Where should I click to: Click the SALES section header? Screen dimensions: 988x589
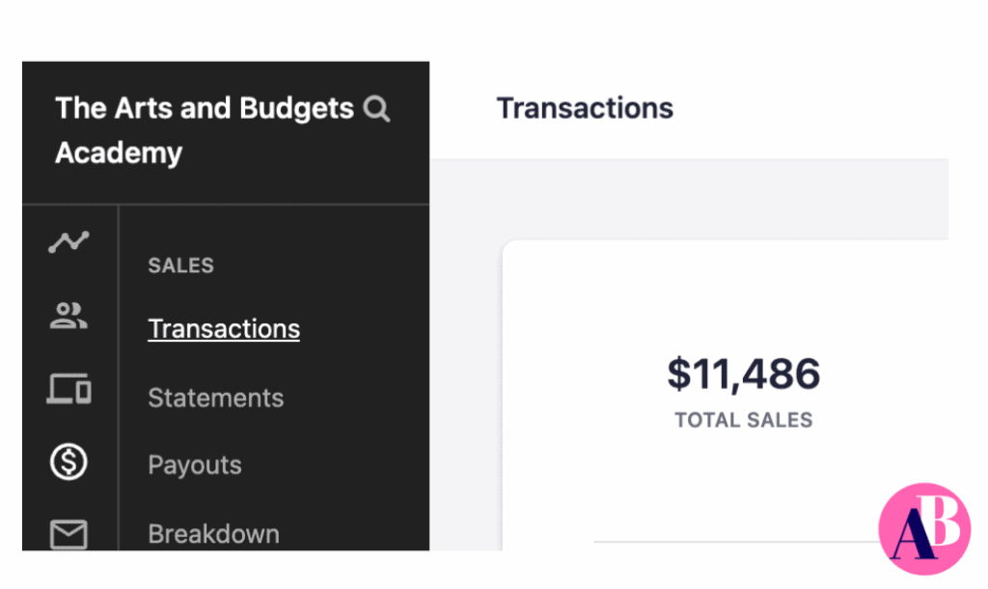coord(180,266)
